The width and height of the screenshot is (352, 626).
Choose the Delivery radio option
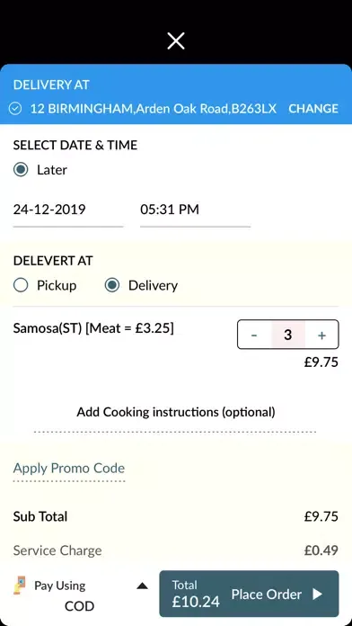pyautogui.click(x=112, y=285)
